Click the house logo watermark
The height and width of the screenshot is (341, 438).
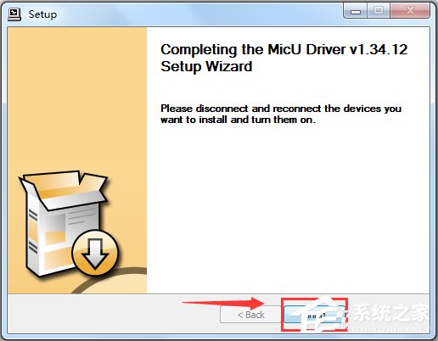click(x=319, y=314)
